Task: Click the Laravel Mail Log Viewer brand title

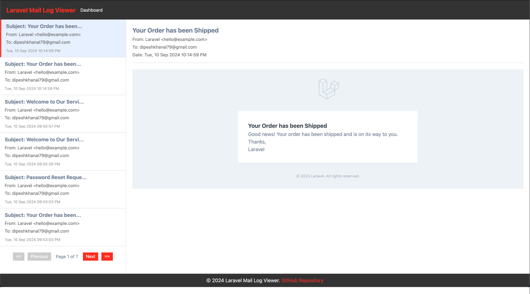Action: coord(41,10)
